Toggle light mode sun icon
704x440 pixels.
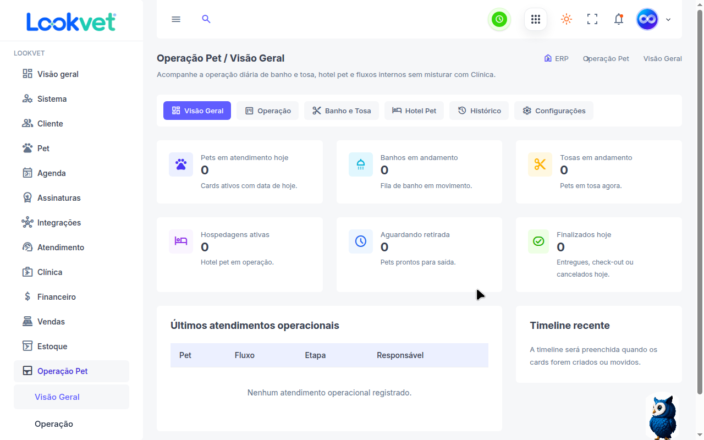point(566,19)
